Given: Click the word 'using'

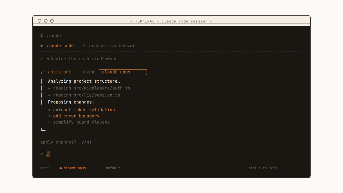Looking at the screenshot, I should tap(89, 72).
